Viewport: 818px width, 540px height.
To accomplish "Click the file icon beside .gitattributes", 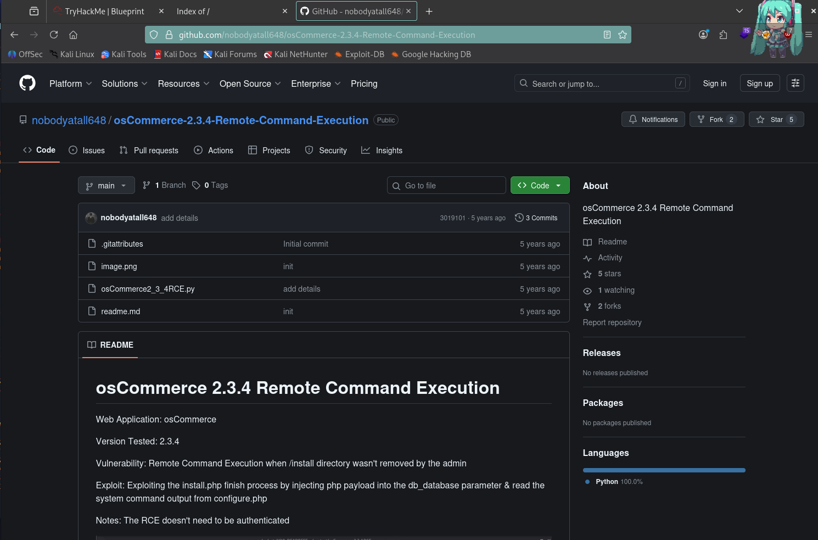I will point(92,243).
